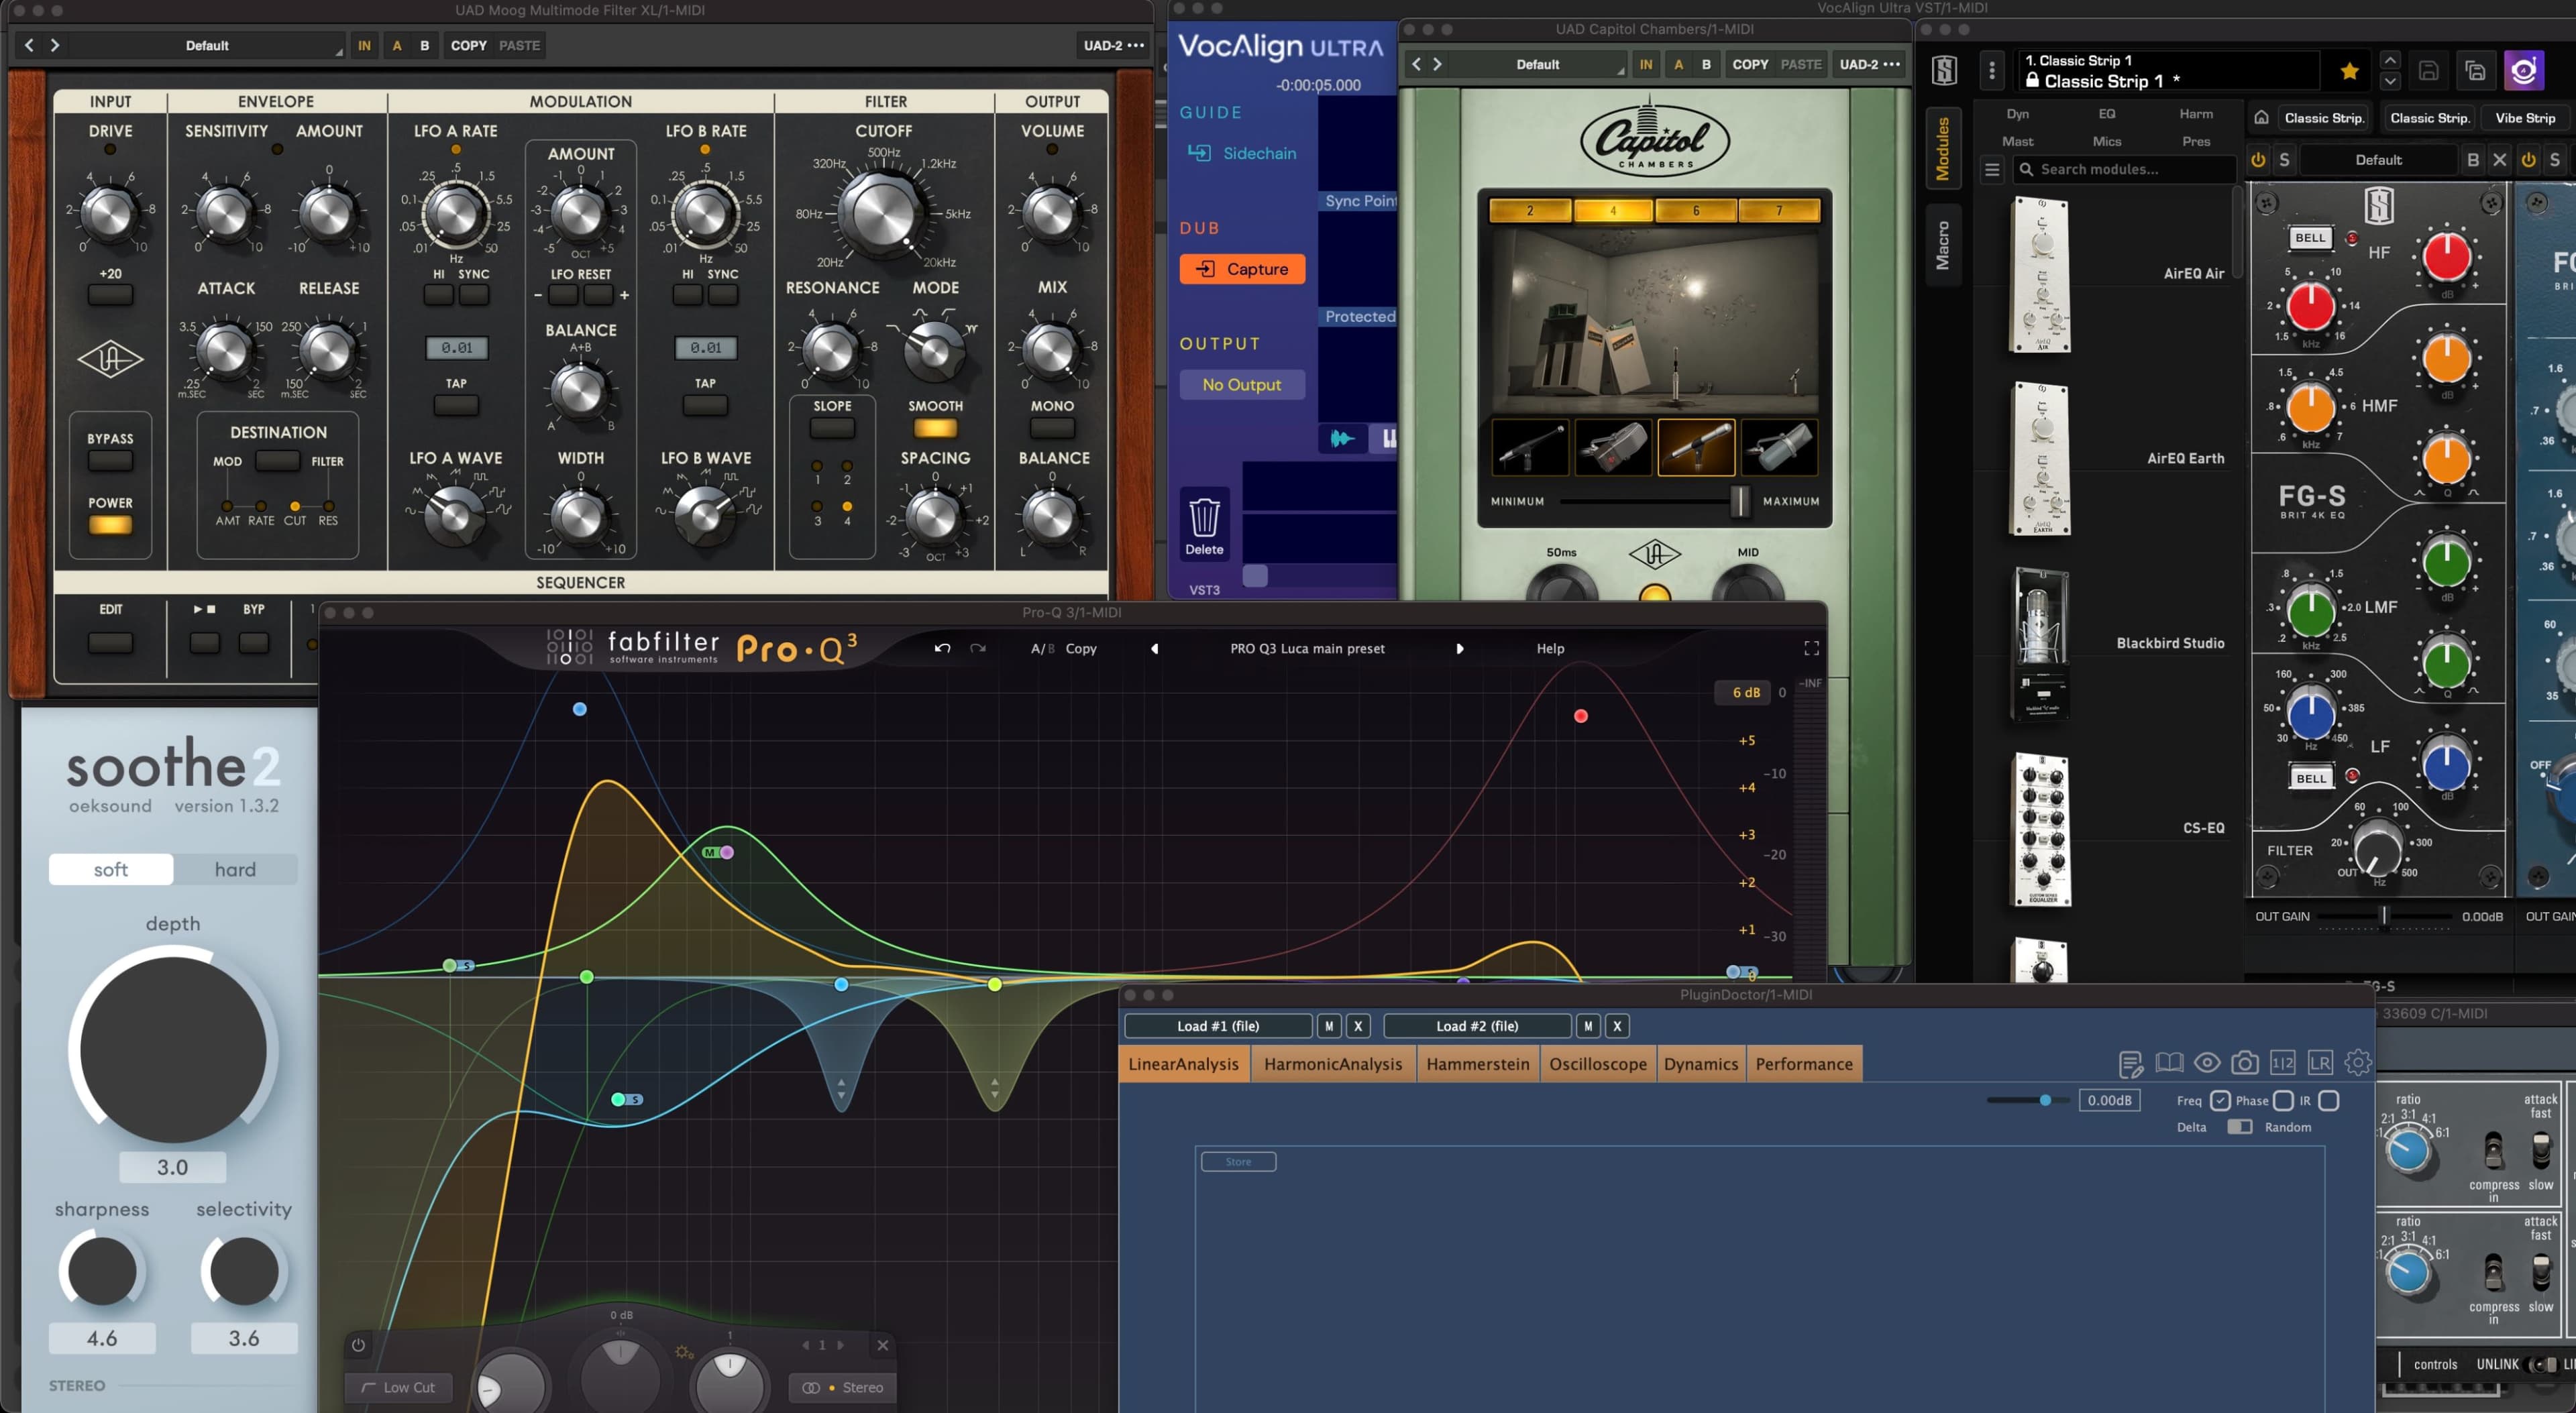Open the Low Cut filter shape dropdown
2576x1413 pixels.
click(398, 1387)
